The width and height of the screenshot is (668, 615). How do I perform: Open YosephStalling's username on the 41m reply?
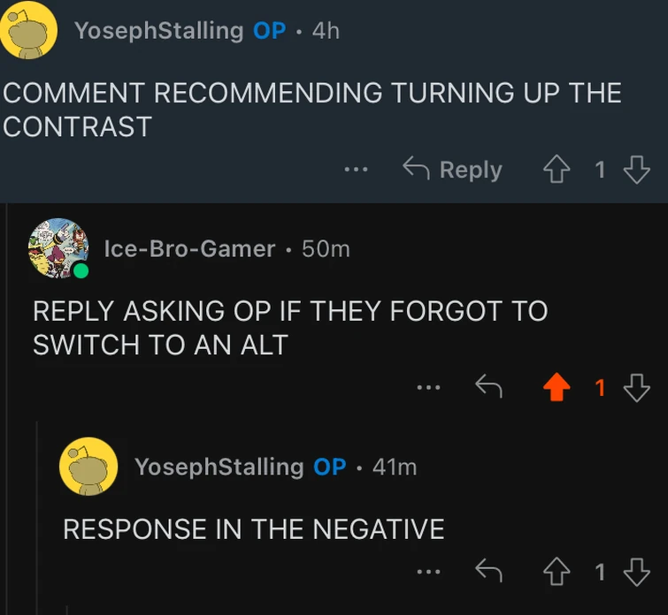pos(219,467)
